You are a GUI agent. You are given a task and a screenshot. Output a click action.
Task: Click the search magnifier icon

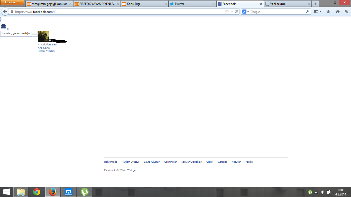[308, 12]
